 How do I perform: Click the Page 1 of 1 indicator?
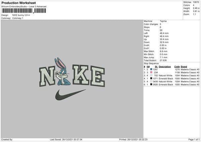pyautogui.click(x=194, y=140)
